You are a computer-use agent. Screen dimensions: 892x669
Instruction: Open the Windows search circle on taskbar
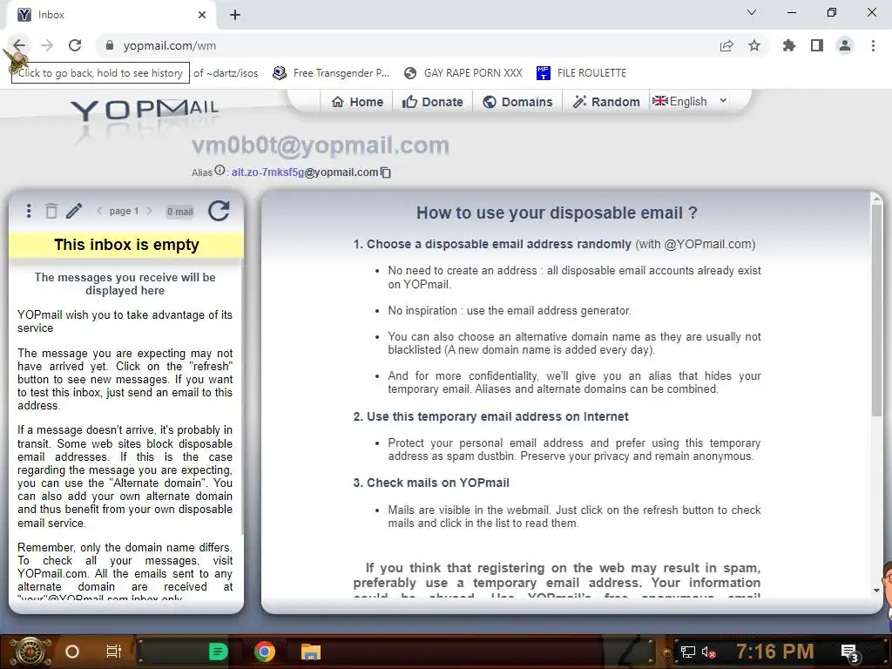(72, 652)
